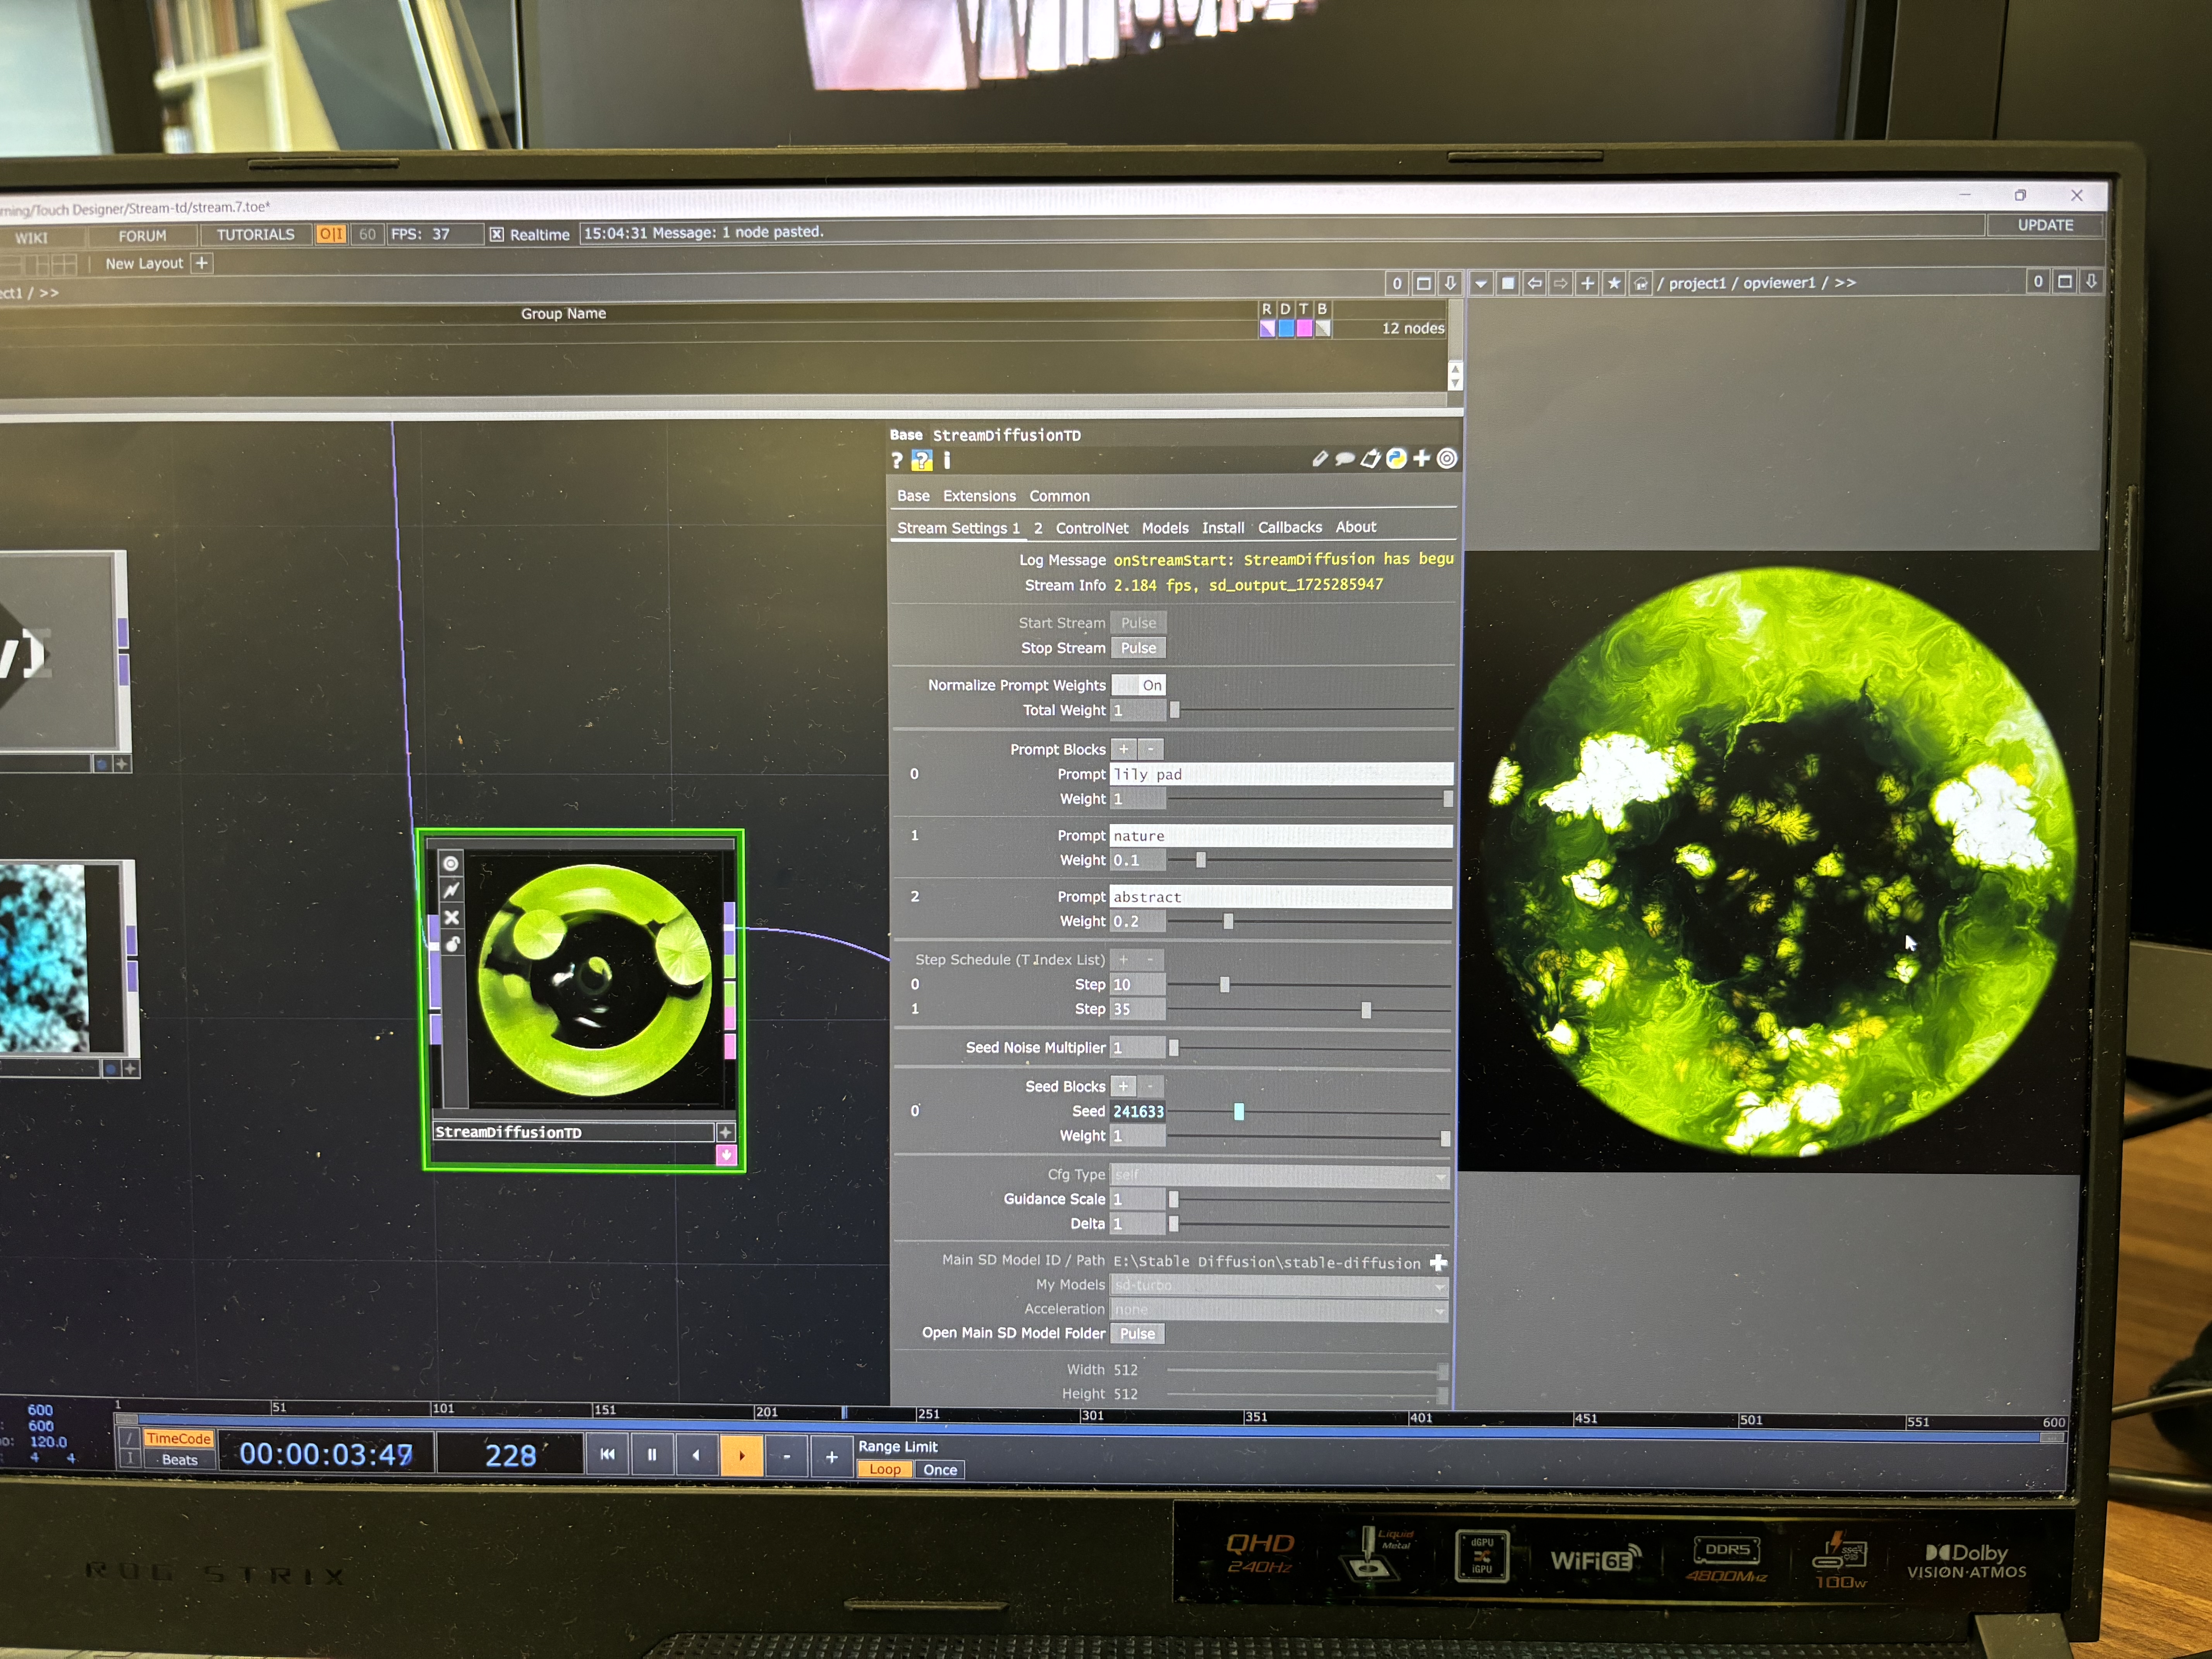
Task: Click the pencil edit icon in parameter header
Action: click(x=1320, y=459)
